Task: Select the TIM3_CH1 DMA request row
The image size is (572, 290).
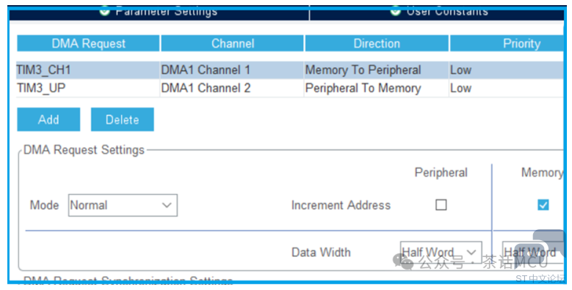Action: (x=290, y=70)
